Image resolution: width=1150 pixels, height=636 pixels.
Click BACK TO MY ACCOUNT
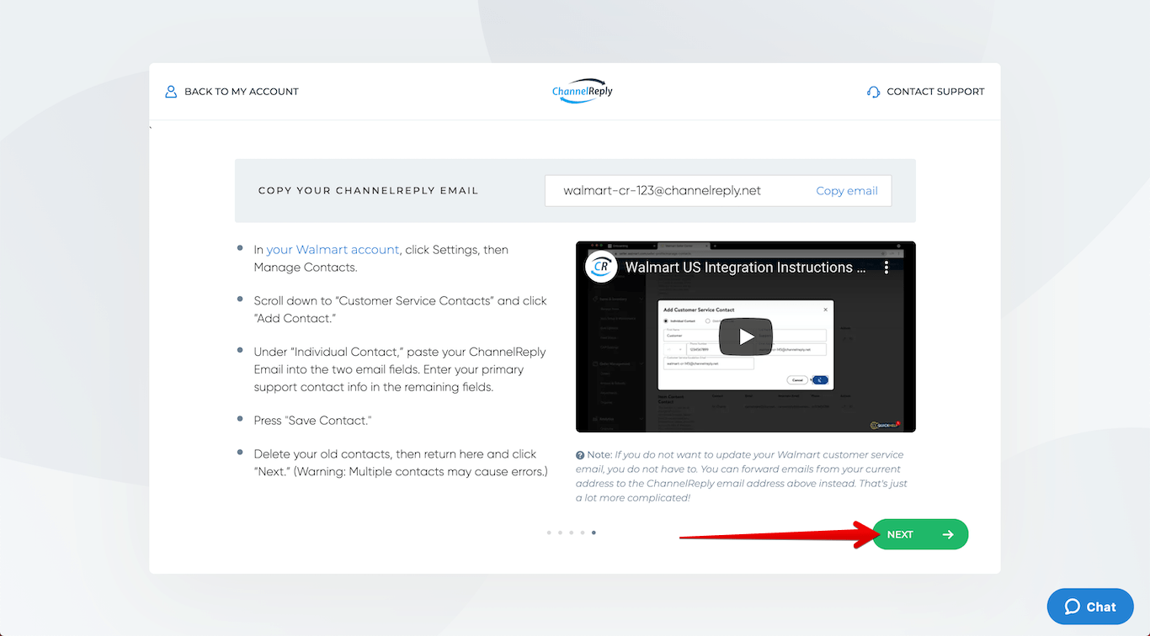(242, 91)
